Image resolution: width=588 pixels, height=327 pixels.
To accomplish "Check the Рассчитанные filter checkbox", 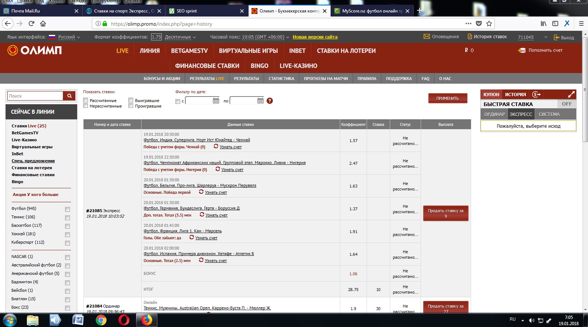I will tap(85, 100).
